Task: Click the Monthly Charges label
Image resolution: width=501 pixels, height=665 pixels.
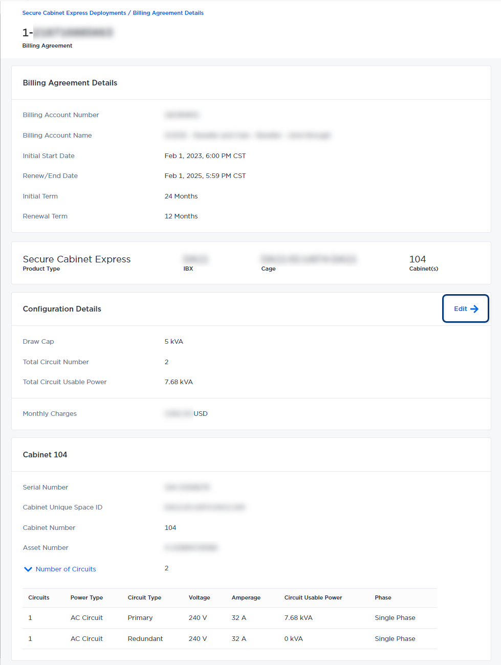Action: pyautogui.click(x=50, y=414)
